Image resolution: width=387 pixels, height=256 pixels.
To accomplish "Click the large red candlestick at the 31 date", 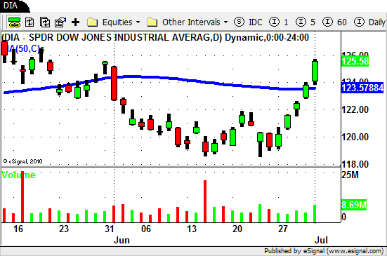I will (114, 83).
